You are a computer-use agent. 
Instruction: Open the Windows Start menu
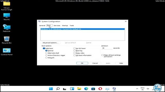point(51,89)
